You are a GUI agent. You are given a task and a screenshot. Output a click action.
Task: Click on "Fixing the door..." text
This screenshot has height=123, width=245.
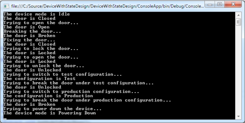pyautogui.click(x=29, y=40)
